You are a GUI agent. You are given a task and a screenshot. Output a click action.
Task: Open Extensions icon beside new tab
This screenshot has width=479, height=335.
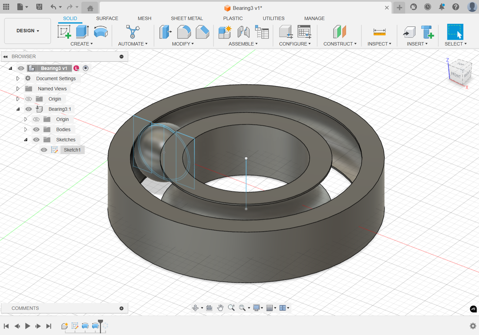coord(413,7)
